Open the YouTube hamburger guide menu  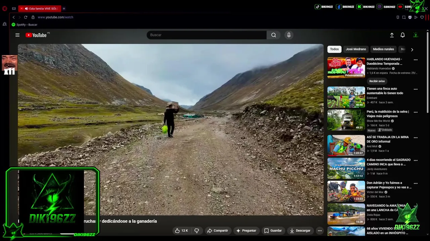click(17, 35)
